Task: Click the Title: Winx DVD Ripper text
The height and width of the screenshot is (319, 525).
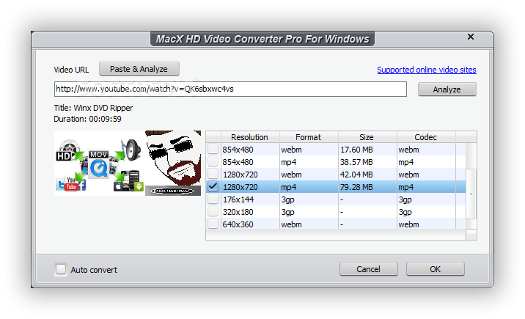Action: point(93,108)
